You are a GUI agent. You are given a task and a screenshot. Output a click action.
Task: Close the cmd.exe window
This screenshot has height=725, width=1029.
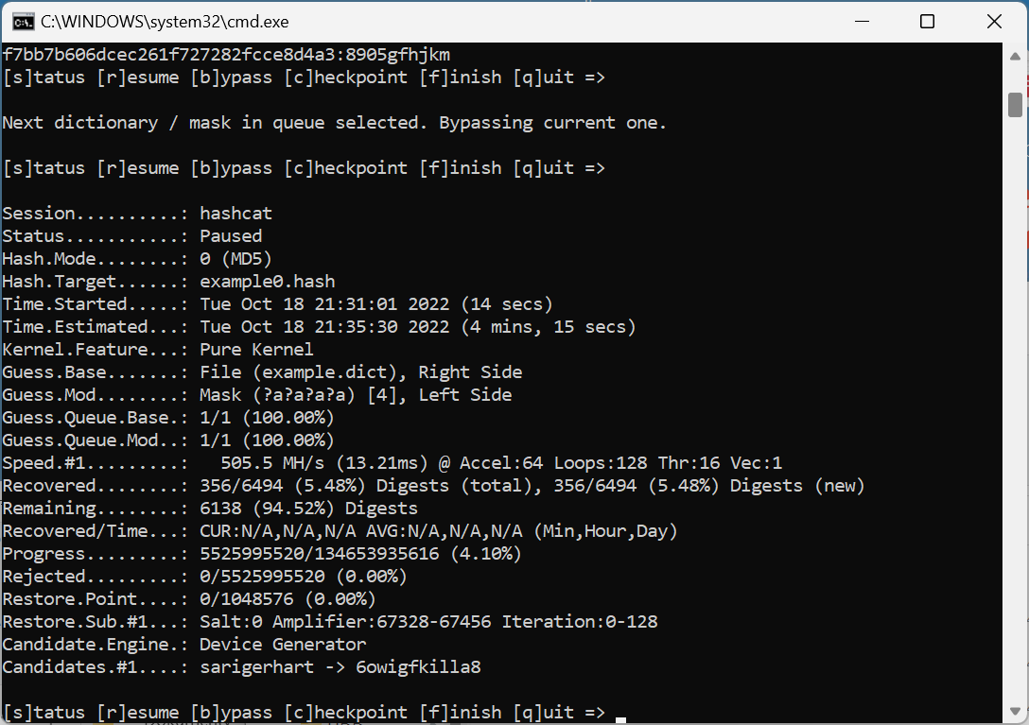pyautogui.click(x=993, y=21)
